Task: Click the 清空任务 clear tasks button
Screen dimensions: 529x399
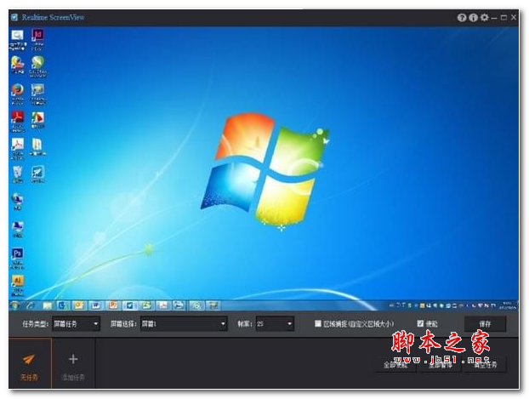Action: [485, 365]
